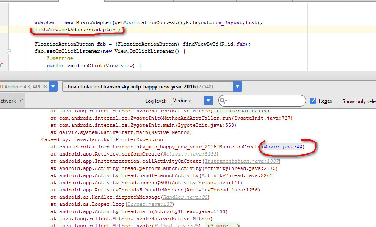Open the Method.java:525 link
Viewport: 376px width, 227px height.
pyautogui.click(x=177, y=226)
